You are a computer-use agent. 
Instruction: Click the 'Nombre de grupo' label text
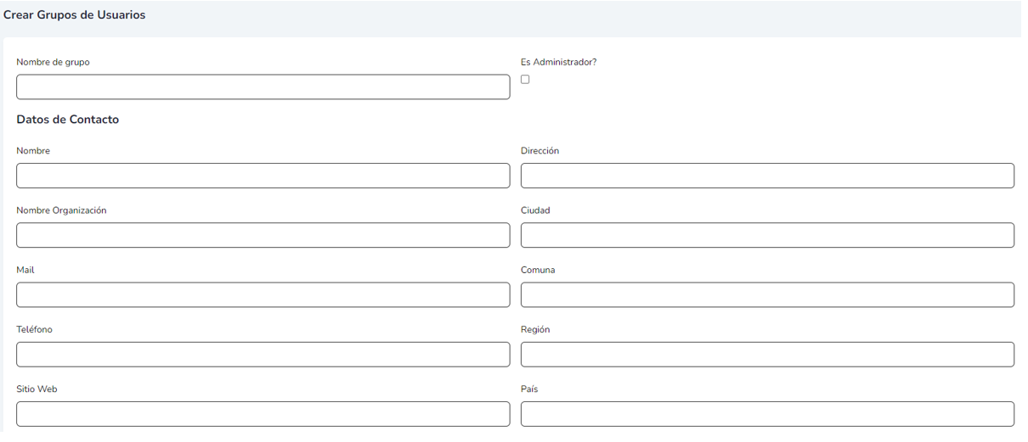coord(53,62)
